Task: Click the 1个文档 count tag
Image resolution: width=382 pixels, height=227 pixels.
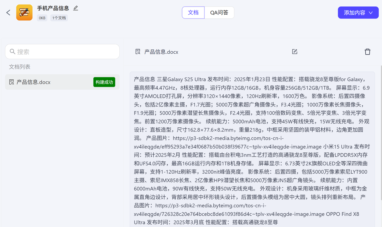Action: pyautogui.click(x=59, y=18)
